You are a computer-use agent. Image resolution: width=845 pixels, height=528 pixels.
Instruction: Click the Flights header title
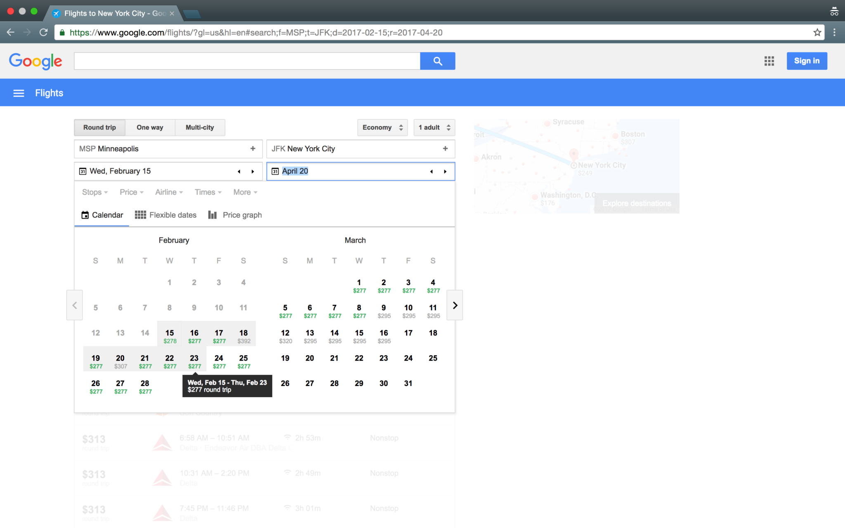[49, 93]
